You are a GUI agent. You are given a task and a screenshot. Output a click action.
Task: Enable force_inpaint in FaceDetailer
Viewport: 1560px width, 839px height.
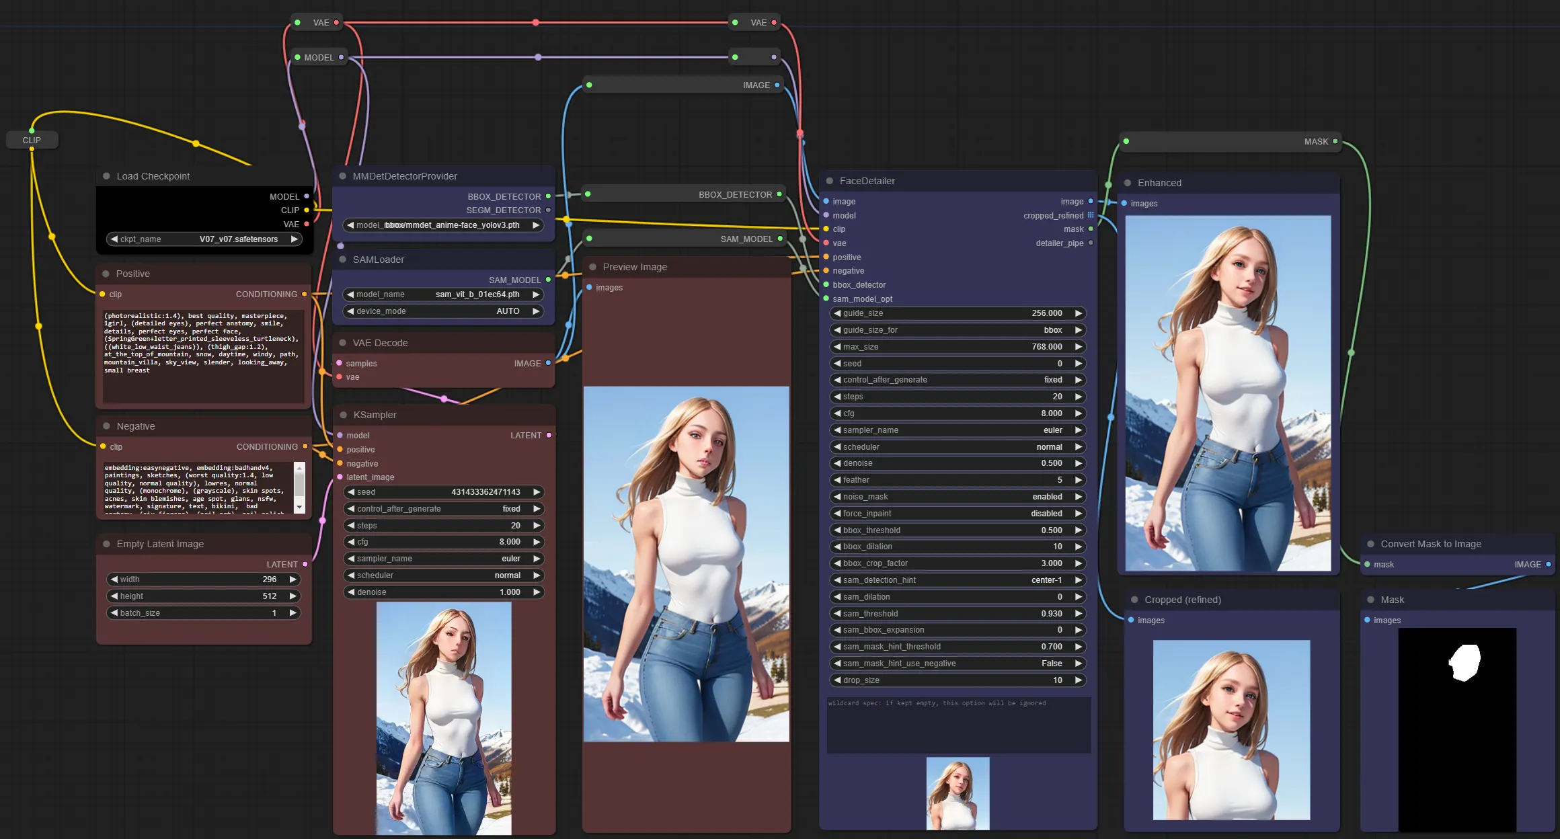tap(958, 513)
